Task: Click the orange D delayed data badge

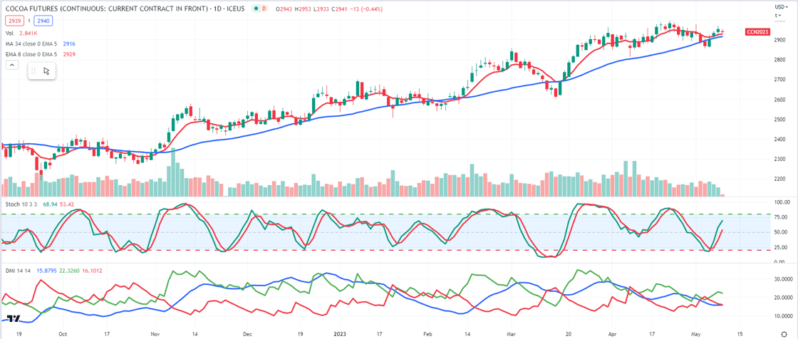Action: click(264, 9)
